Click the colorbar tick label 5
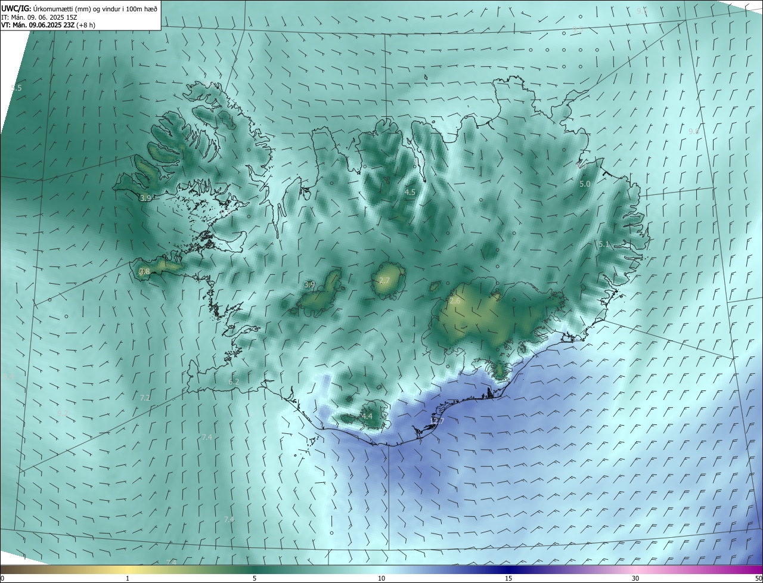The height and width of the screenshot is (583, 763). 255,578
